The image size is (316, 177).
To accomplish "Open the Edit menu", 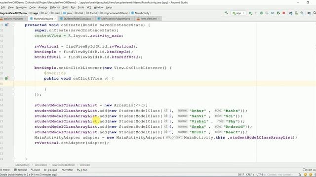I will (3, 7).
